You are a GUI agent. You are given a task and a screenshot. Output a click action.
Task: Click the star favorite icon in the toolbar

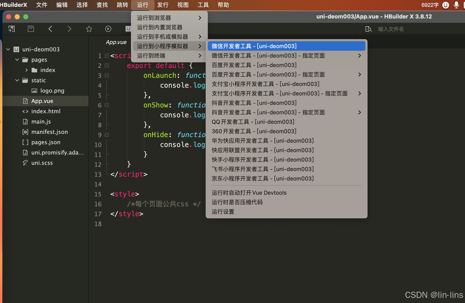[89, 29]
